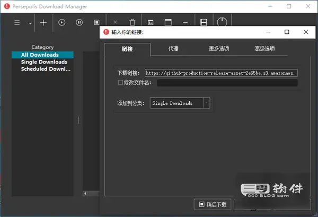Maximize the Persepolis Download Manager main window
Image resolution: width=318 pixels, height=217 pixels.
click(289, 6)
